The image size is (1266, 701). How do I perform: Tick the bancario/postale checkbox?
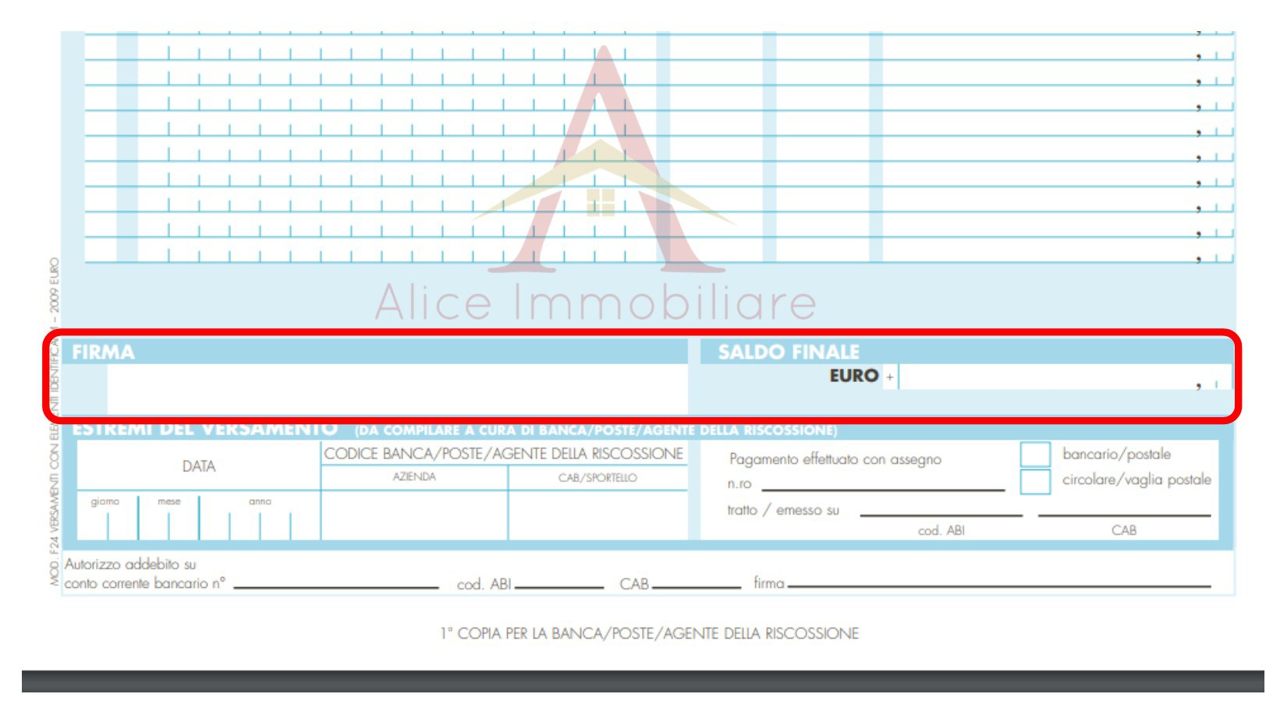point(1034,454)
